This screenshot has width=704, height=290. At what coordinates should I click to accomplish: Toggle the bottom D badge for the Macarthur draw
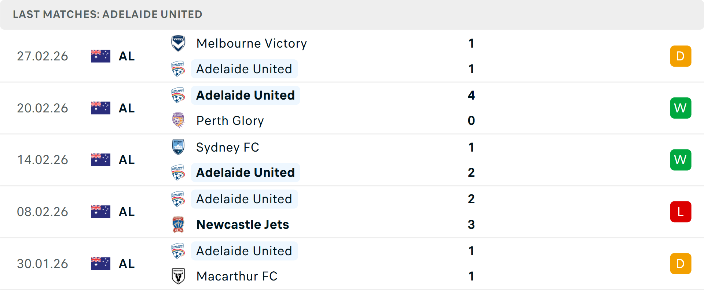pos(681,263)
